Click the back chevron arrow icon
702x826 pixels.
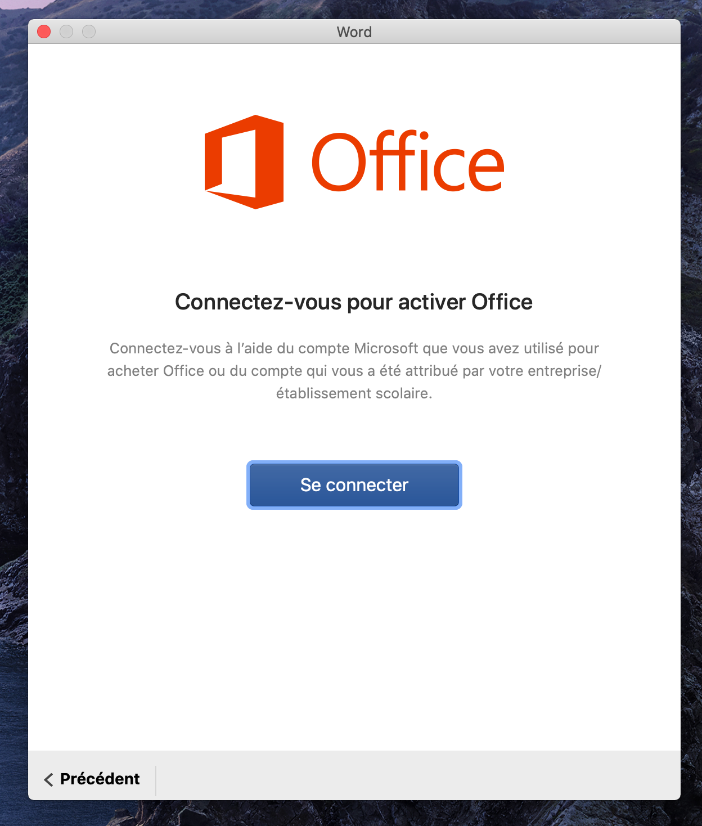coord(49,779)
